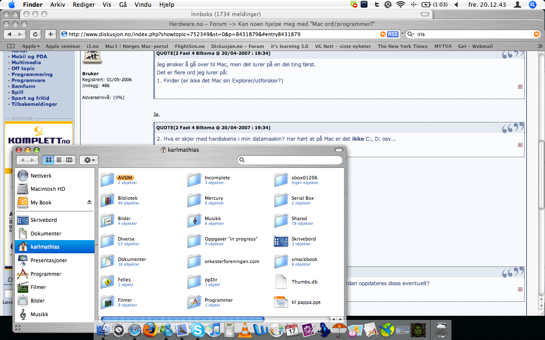545x340 pixels.
Task: Click the Safari URL address field
Action: click(230, 34)
